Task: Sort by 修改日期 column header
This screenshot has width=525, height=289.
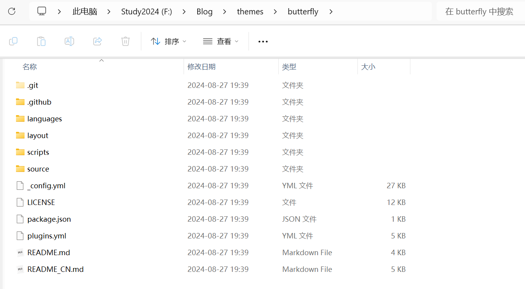Action: [202, 67]
